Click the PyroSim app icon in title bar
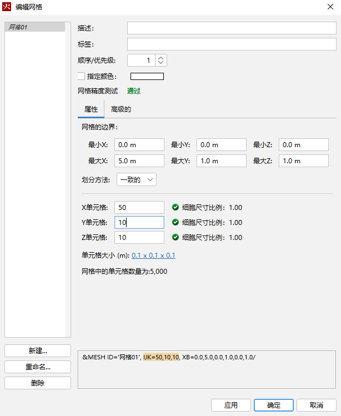Screen dimensions: 341x416 coord(7,7)
